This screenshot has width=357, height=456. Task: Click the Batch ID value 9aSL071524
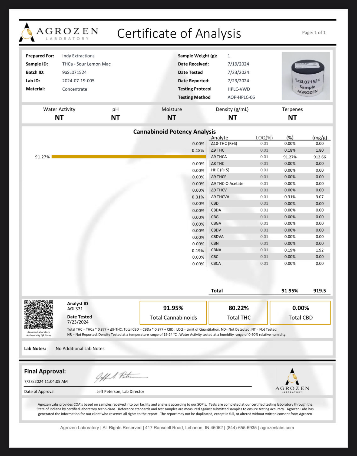74,72
